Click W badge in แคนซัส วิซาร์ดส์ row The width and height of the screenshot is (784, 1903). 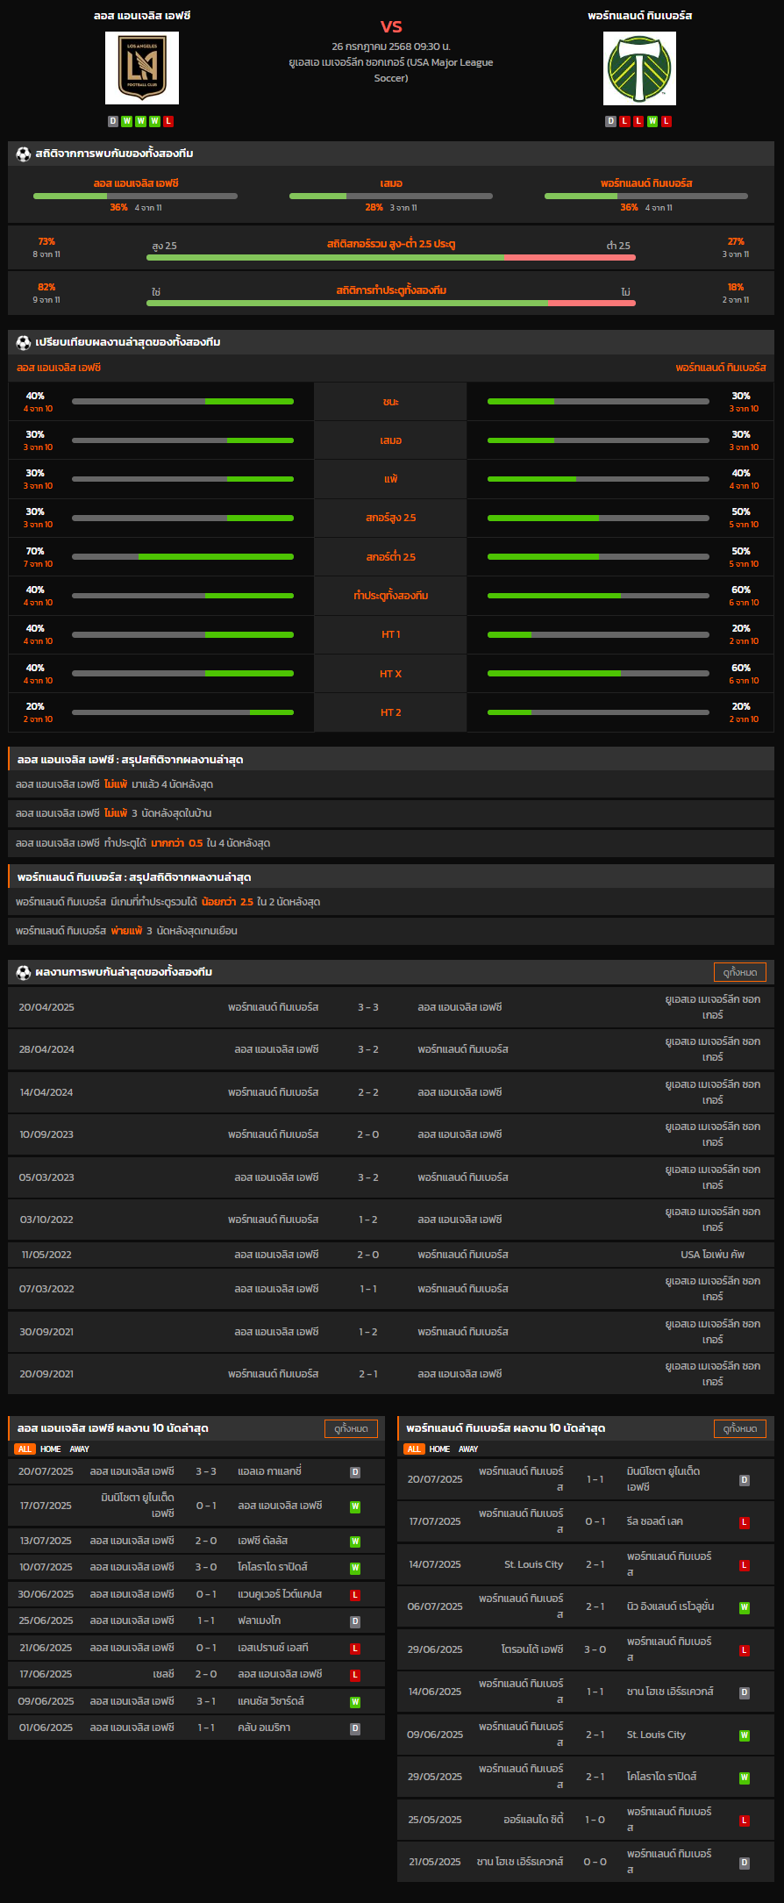coord(355,1702)
